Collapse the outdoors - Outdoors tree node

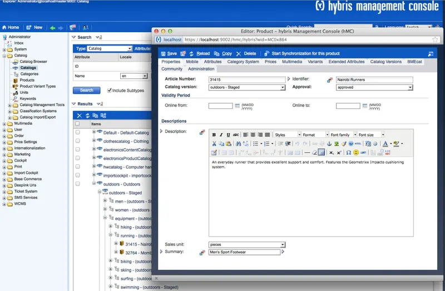[x=94, y=183]
